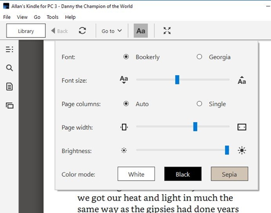Open the notebook page icon in sidebar

point(9,86)
